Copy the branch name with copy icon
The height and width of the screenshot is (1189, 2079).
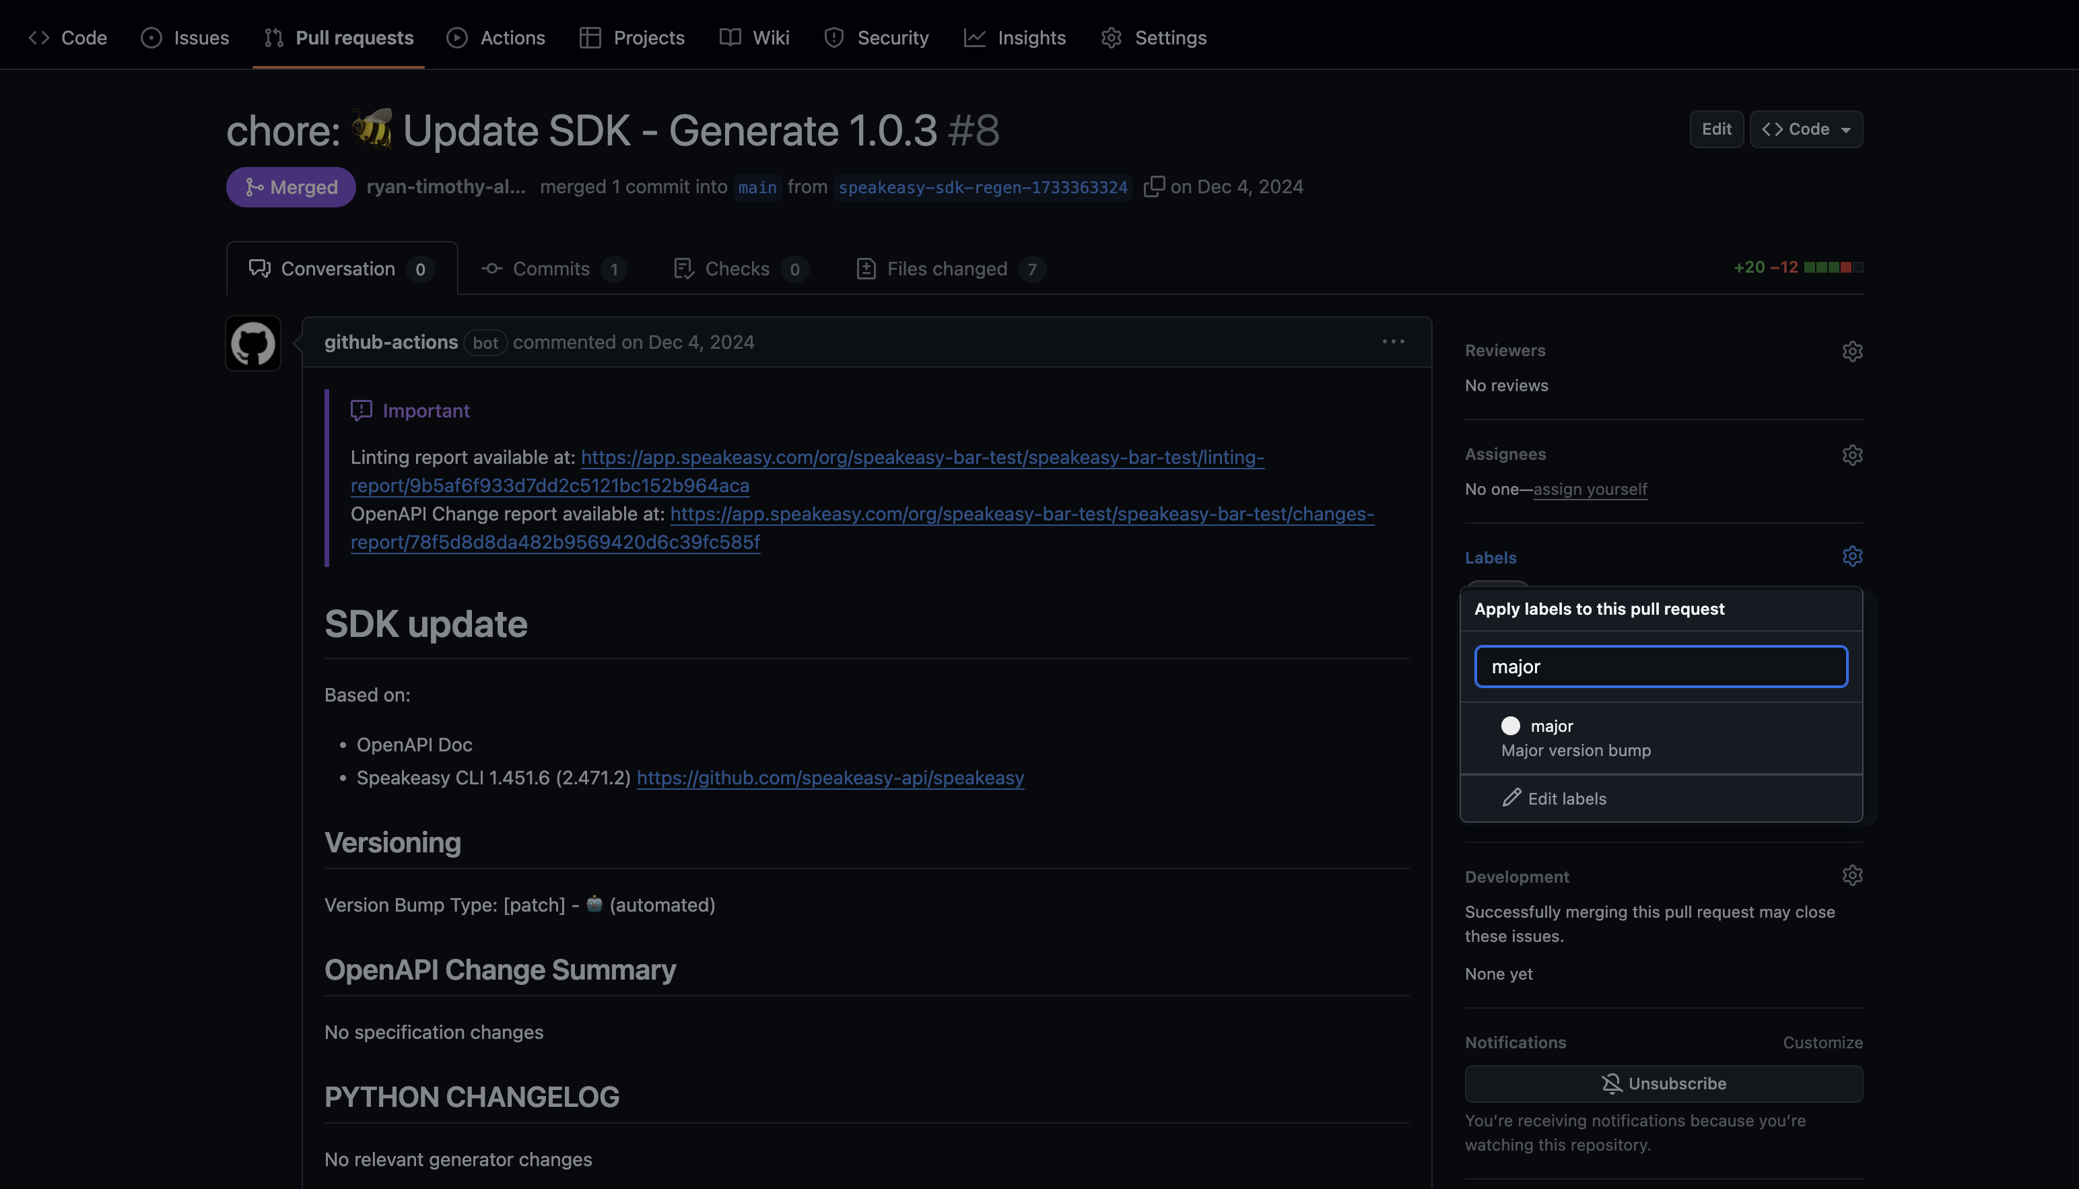tap(1155, 186)
